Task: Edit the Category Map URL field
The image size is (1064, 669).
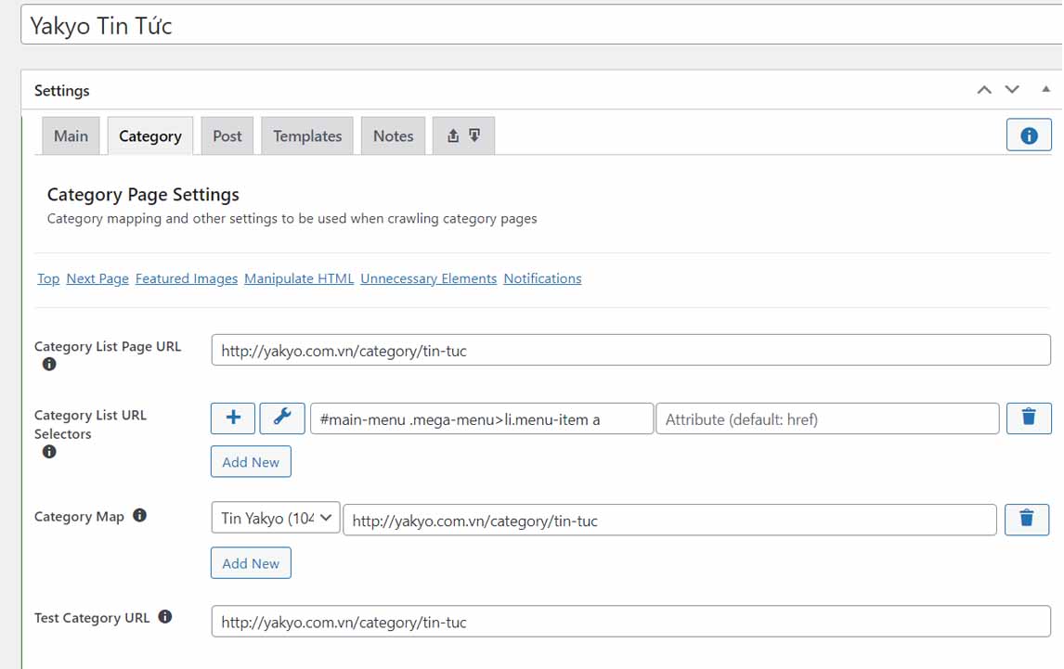Action: click(x=669, y=520)
